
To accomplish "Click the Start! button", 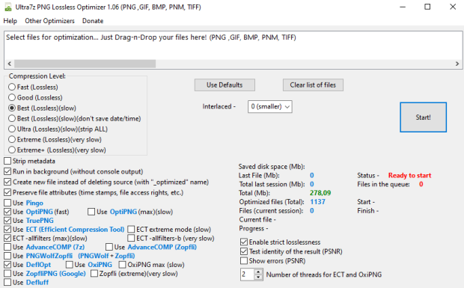I will pos(423,117).
